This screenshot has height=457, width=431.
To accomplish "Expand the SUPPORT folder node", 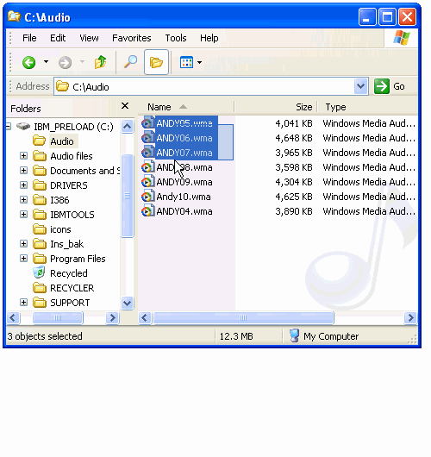I will coord(24,303).
